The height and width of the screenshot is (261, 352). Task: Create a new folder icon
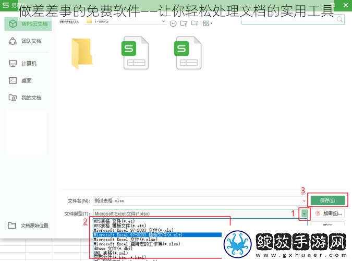point(195,23)
